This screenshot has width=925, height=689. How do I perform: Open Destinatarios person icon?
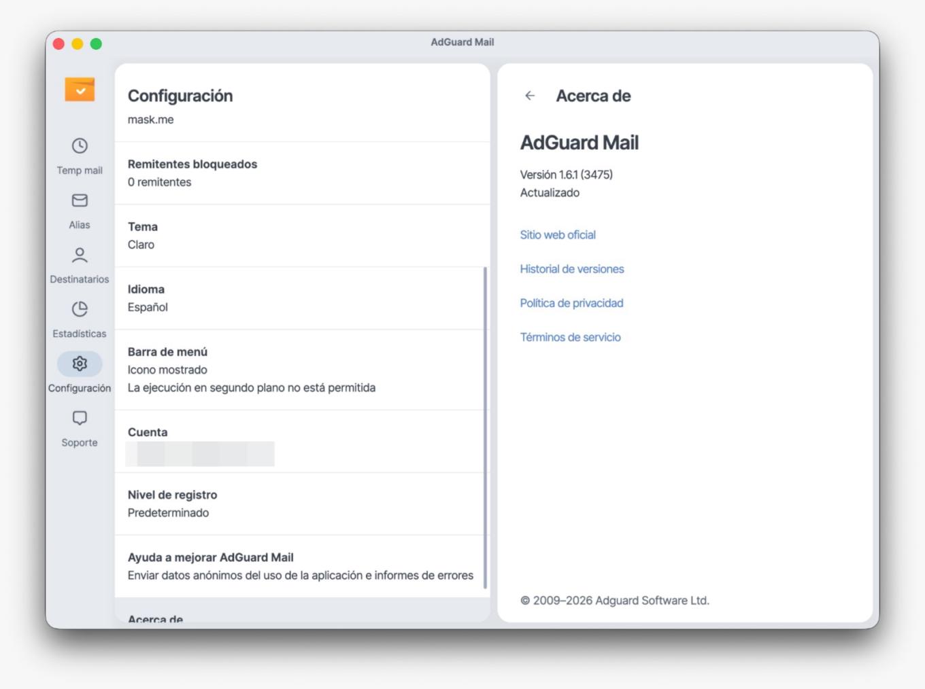point(80,255)
